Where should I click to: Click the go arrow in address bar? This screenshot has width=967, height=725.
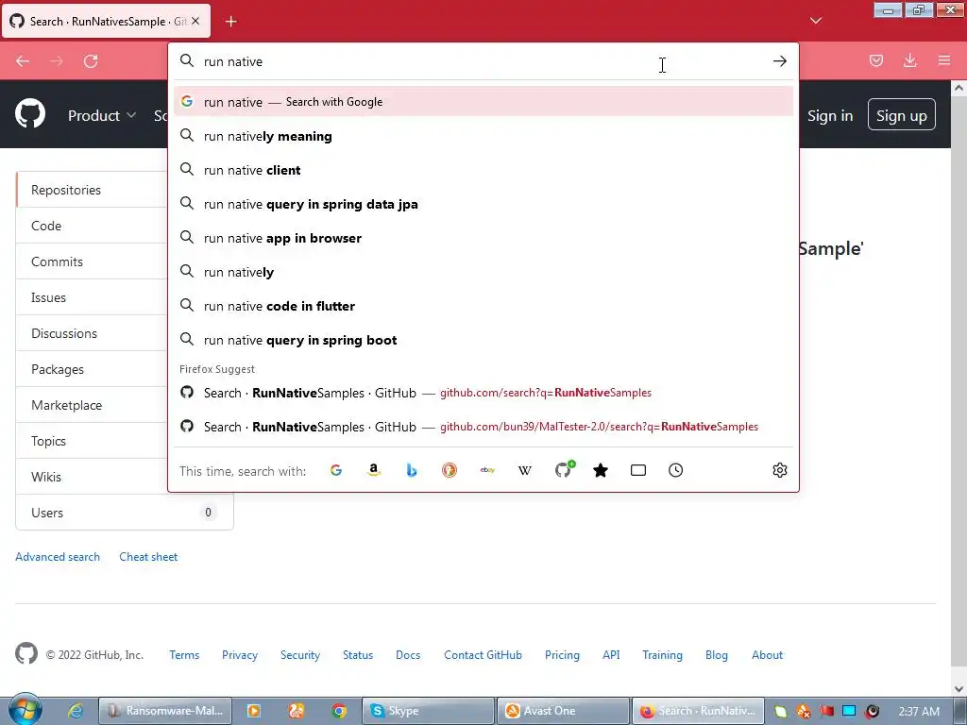(x=779, y=61)
